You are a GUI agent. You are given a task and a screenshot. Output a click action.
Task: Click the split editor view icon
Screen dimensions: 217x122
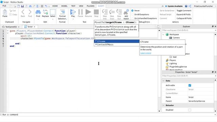click(158, 26)
